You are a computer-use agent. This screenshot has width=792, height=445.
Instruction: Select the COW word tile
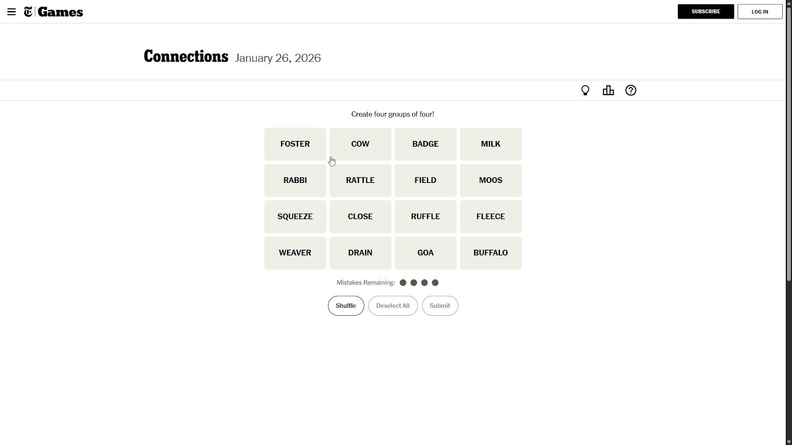[360, 144]
